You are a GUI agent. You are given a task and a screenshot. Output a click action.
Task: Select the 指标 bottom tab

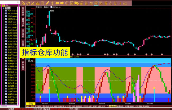28,106
